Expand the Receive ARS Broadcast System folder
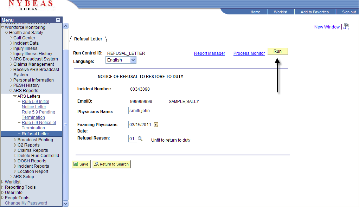 coord(11,69)
